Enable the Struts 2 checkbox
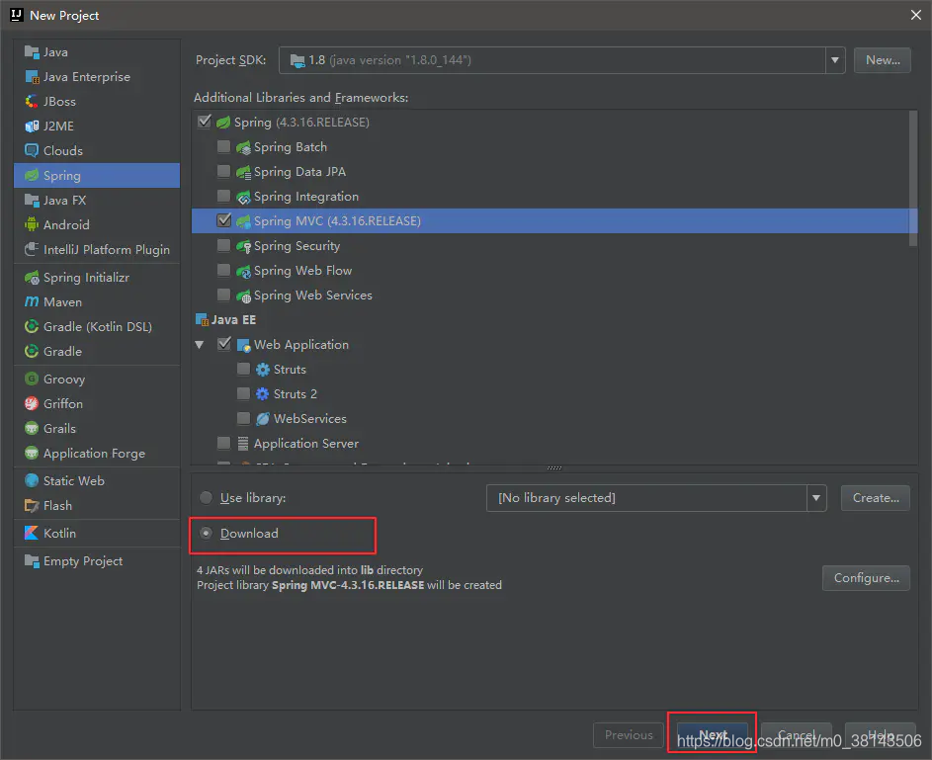This screenshot has width=932, height=760. point(243,393)
